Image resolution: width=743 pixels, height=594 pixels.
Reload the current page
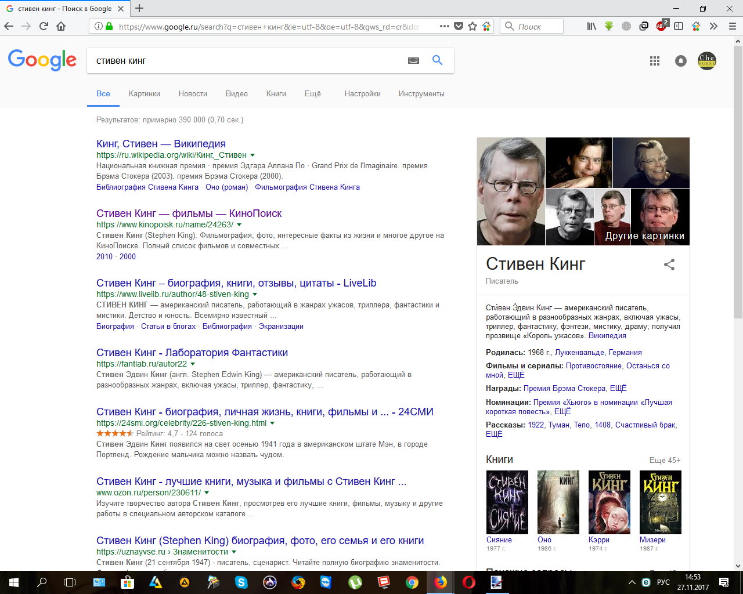[44, 26]
